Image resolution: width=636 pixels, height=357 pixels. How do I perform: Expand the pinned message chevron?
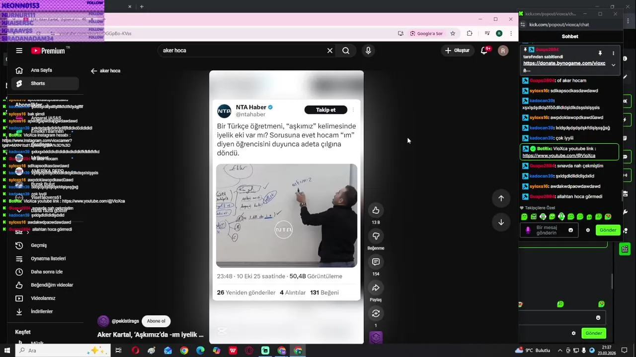[x=613, y=65]
